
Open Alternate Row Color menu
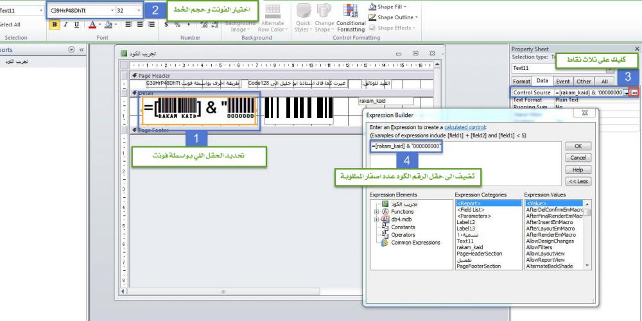tap(273, 19)
